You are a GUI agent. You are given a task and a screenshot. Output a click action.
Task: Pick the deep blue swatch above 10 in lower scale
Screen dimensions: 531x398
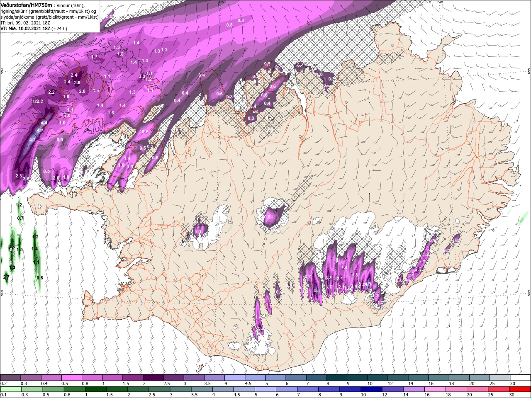click(371, 389)
